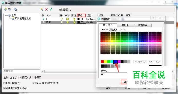Switch to the 真彩色 tab

coord(125,25)
